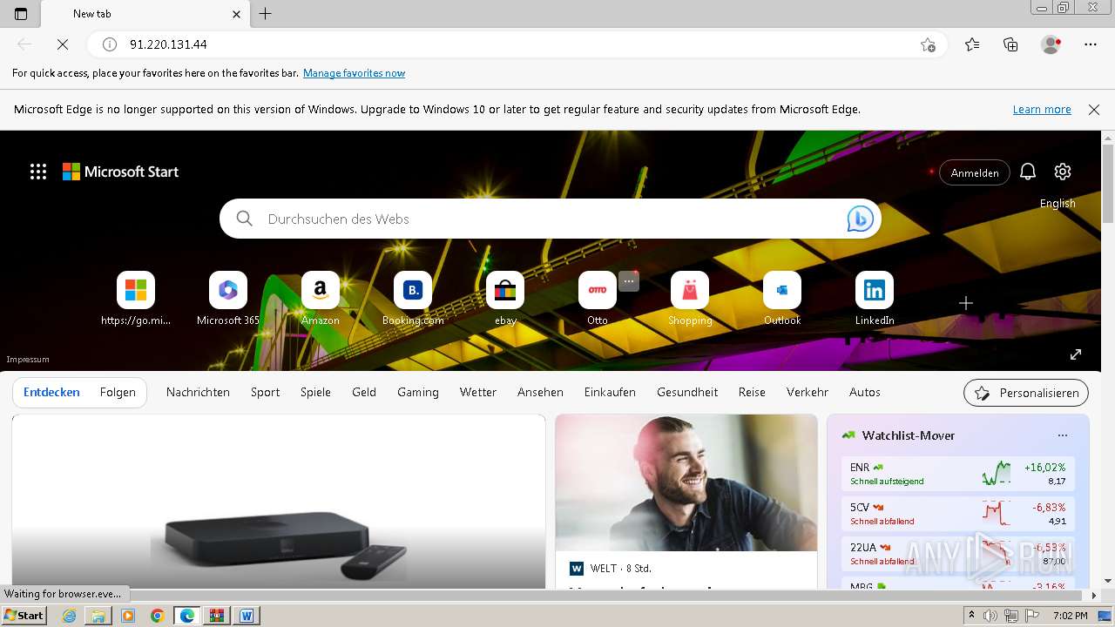The image size is (1115, 627).
Task: Open Personalisieren feed settings
Action: tap(1026, 393)
